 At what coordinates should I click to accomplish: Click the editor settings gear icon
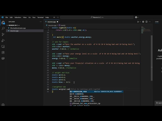pos(143,22)
